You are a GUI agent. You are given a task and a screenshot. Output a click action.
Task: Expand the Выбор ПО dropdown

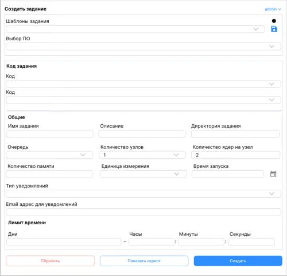[x=143, y=47]
